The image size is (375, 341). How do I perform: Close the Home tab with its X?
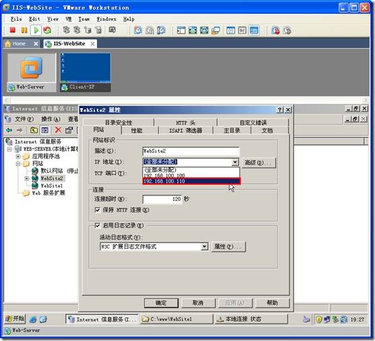pyautogui.click(x=36, y=44)
